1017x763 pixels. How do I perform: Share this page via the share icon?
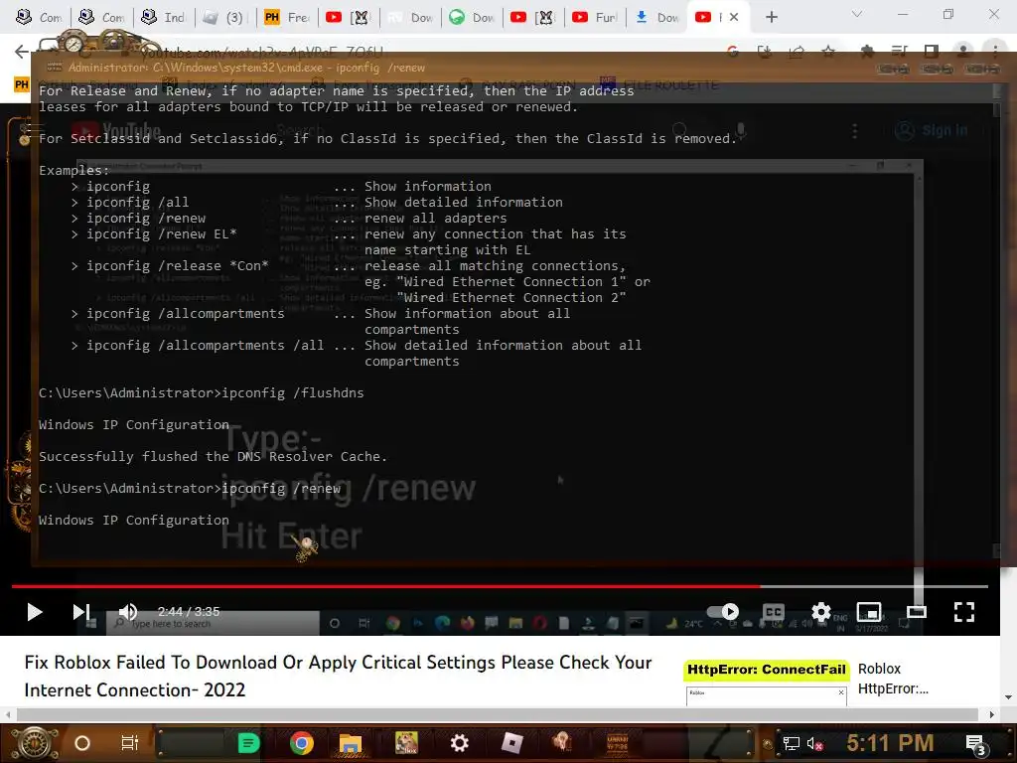797,52
